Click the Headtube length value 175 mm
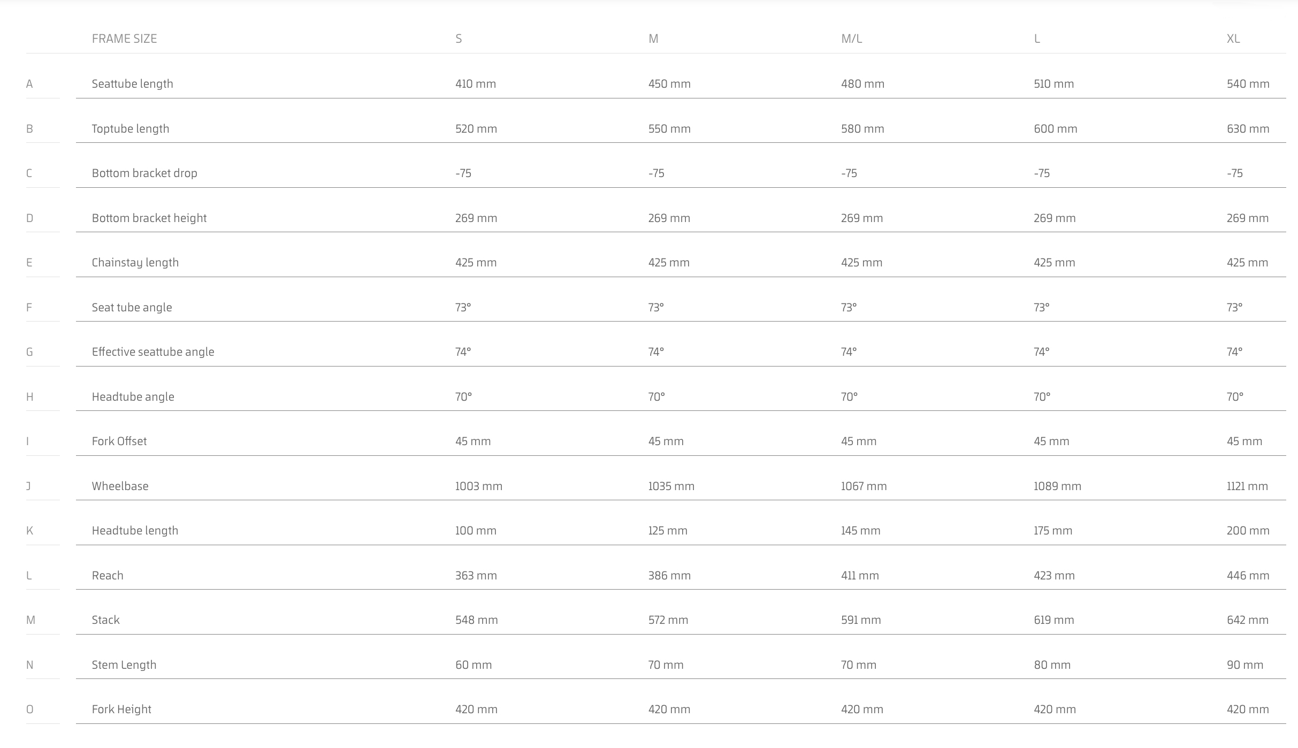The height and width of the screenshot is (748, 1298). [1053, 531]
